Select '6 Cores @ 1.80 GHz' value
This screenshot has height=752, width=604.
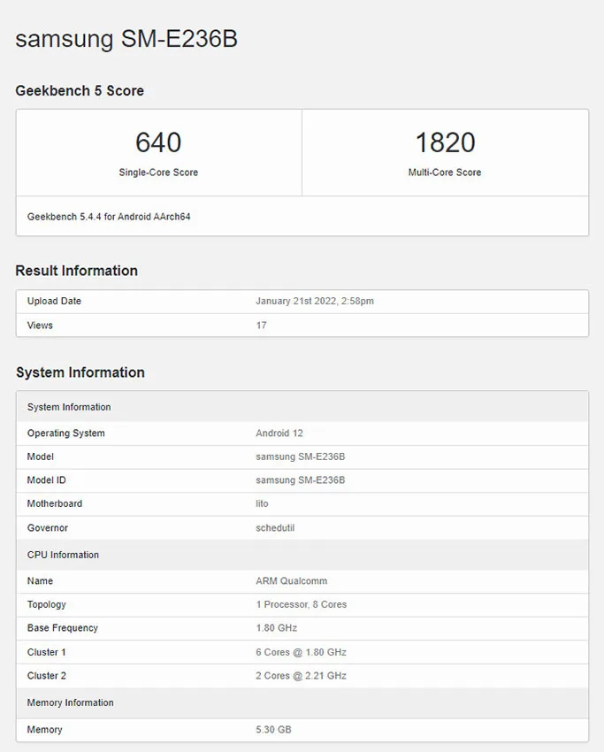tap(301, 652)
